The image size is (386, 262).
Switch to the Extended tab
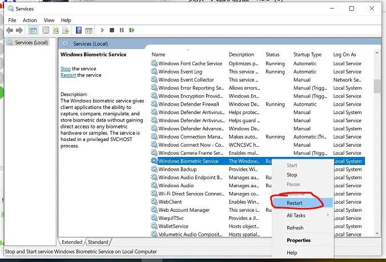click(x=72, y=242)
